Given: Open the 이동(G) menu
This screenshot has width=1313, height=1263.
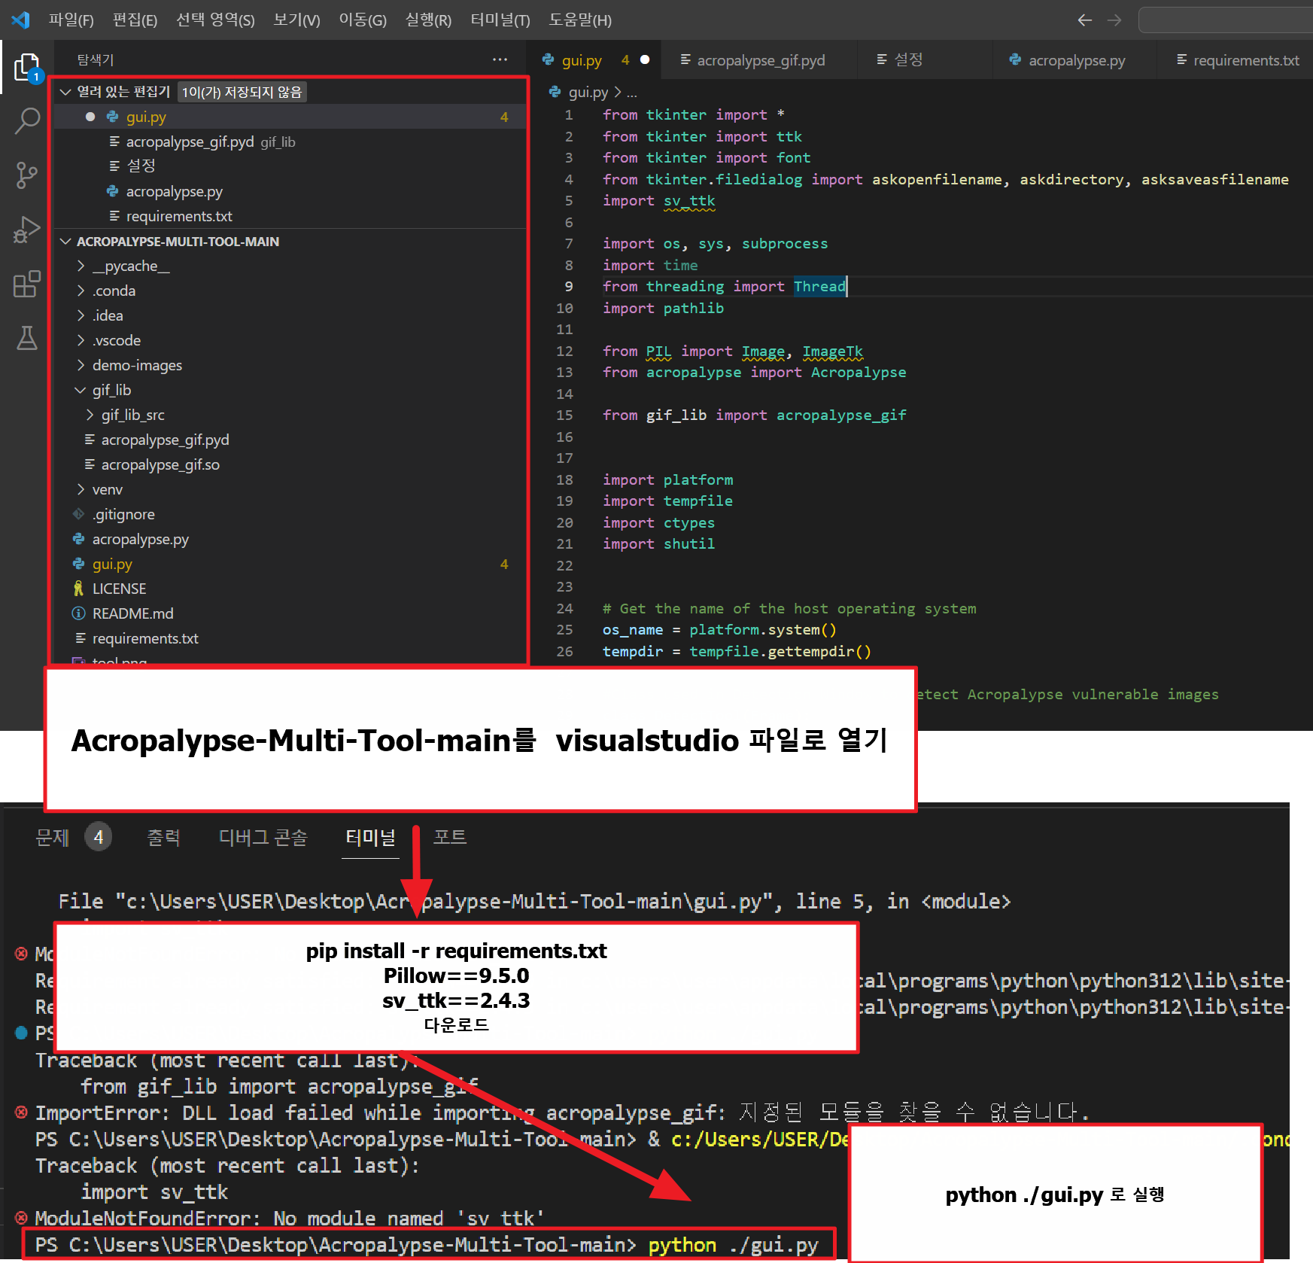Looking at the screenshot, I should (363, 20).
